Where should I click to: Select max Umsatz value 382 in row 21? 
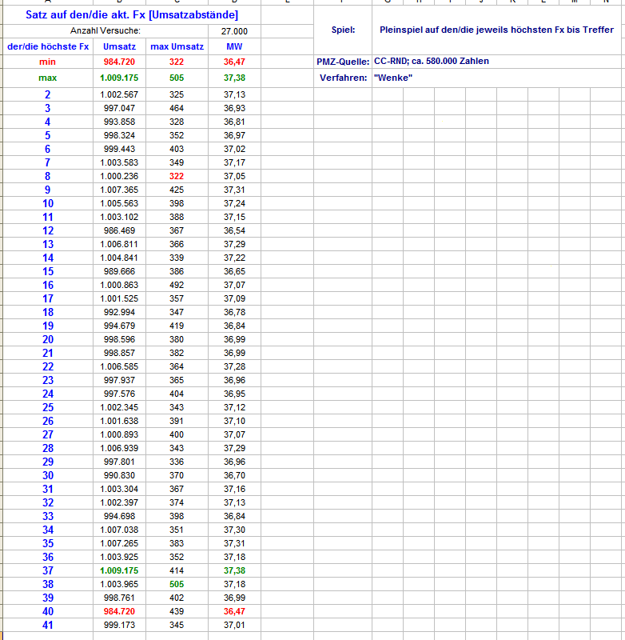pyautogui.click(x=177, y=353)
